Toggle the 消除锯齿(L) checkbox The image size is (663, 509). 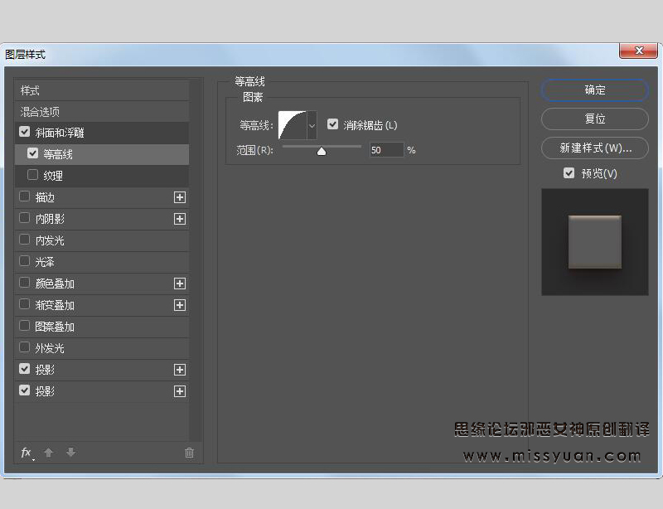click(x=333, y=124)
